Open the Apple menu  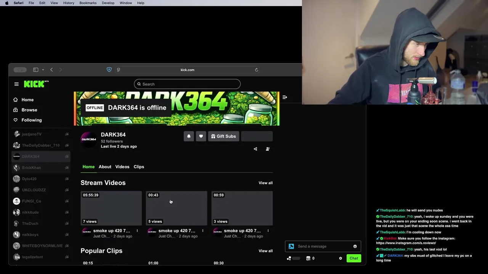tap(6, 3)
